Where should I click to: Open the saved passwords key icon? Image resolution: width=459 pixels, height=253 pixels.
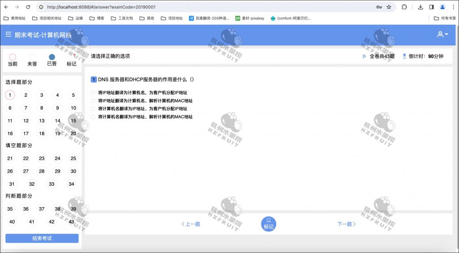pos(379,7)
